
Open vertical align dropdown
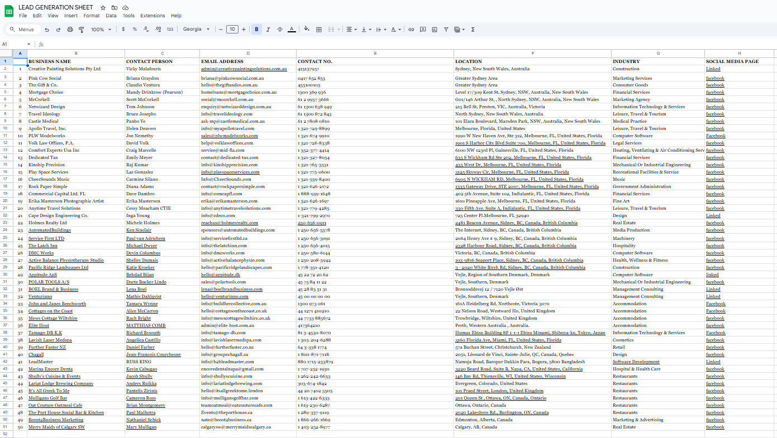click(366, 30)
